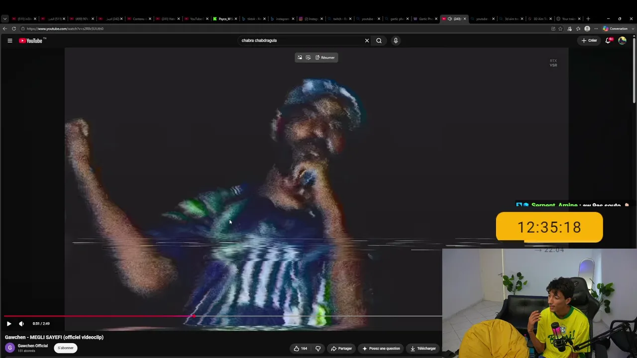Clear the search box with the X
Viewport: 637px width, 358px height.
click(367, 41)
